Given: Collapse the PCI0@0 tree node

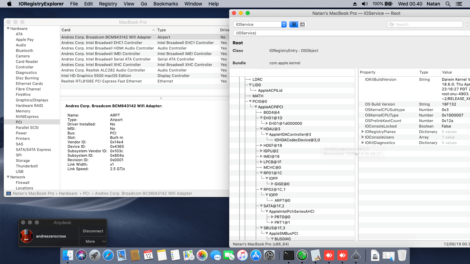Looking at the screenshot, I should 250,101.
